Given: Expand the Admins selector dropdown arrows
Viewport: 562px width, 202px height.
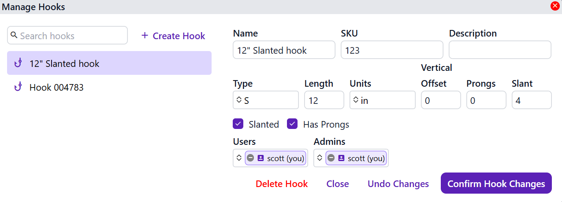Looking at the screenshot, I should [x=320, y=158].
